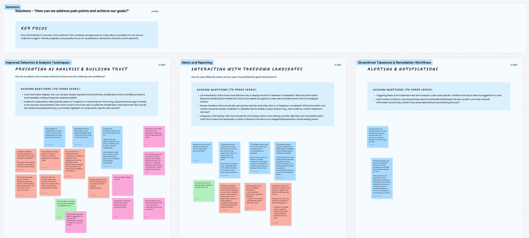The width and height of the screenshot is (529, 238).
Task: Select the "Solutions" frame label
Action: (x=13, y=7)
